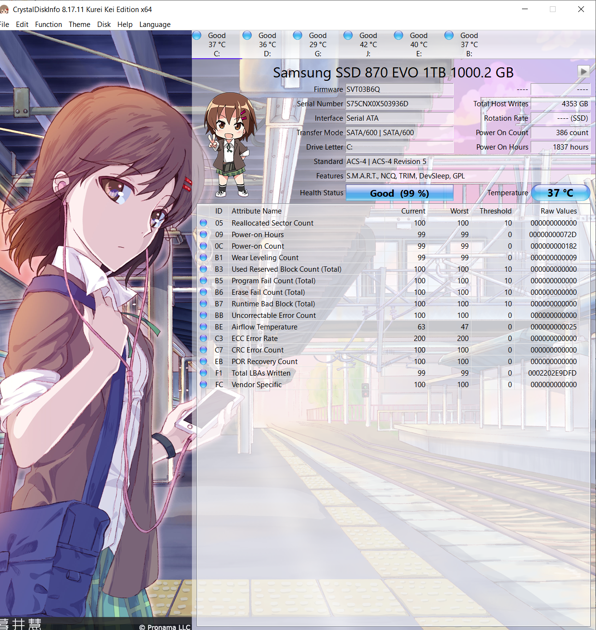Click Rotation Rate value ---- (SSD)
The height and width of the screenshot is (630, 596).
(560, 118)
